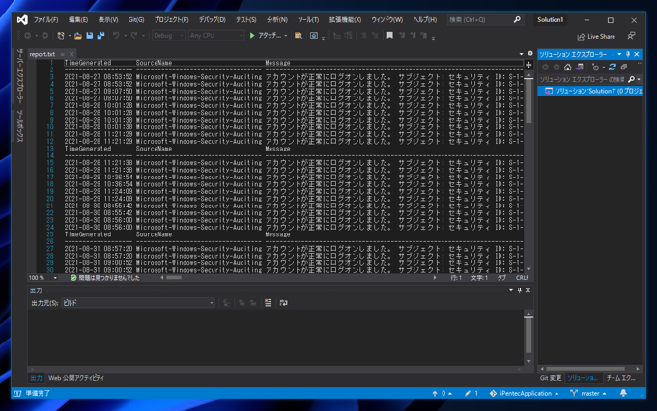Click the Visual Studio logo icon
The image size is (657, 411).
[x=22, y=19]
